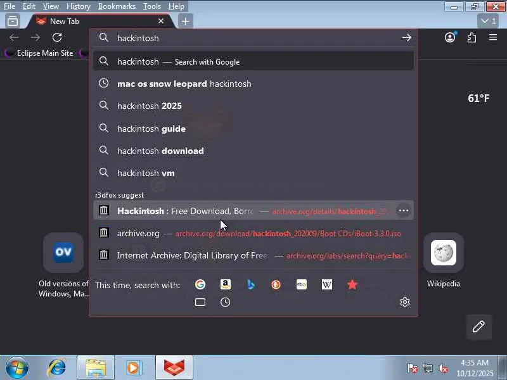Select 'hackintosh vm' suggestion
507x380 pixels.
253,173
